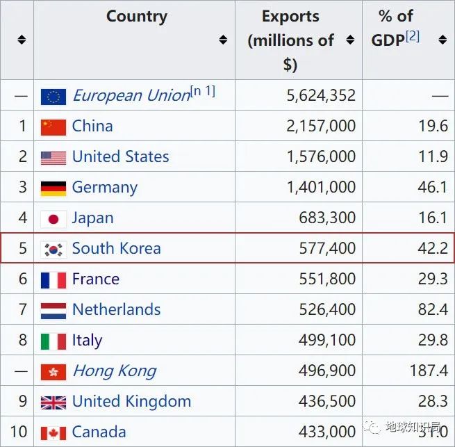Click the Netherlands flag icon
Viewport: 455px width, 447px height.
[53, 311]
